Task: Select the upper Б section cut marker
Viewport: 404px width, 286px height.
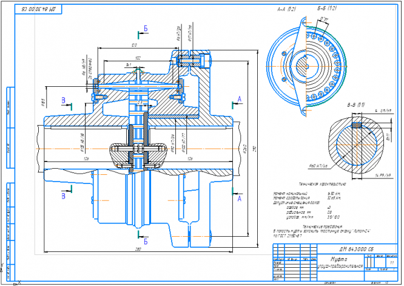Action: click(x=143, y=32)
